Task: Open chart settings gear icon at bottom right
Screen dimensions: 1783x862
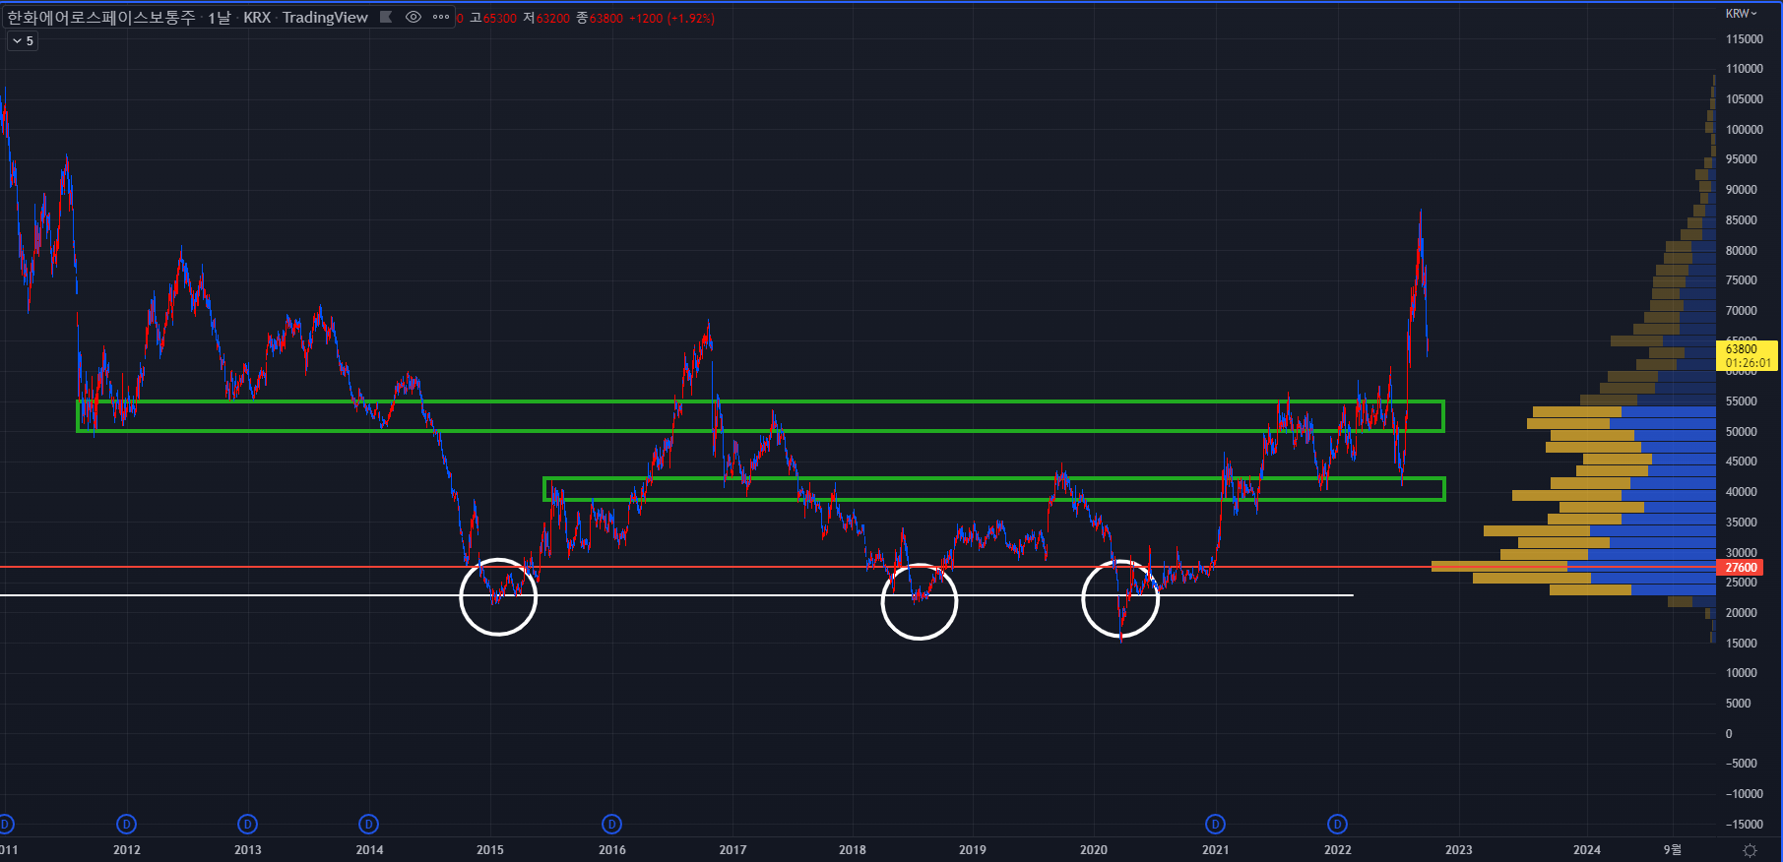Action: coord(1750,850)
